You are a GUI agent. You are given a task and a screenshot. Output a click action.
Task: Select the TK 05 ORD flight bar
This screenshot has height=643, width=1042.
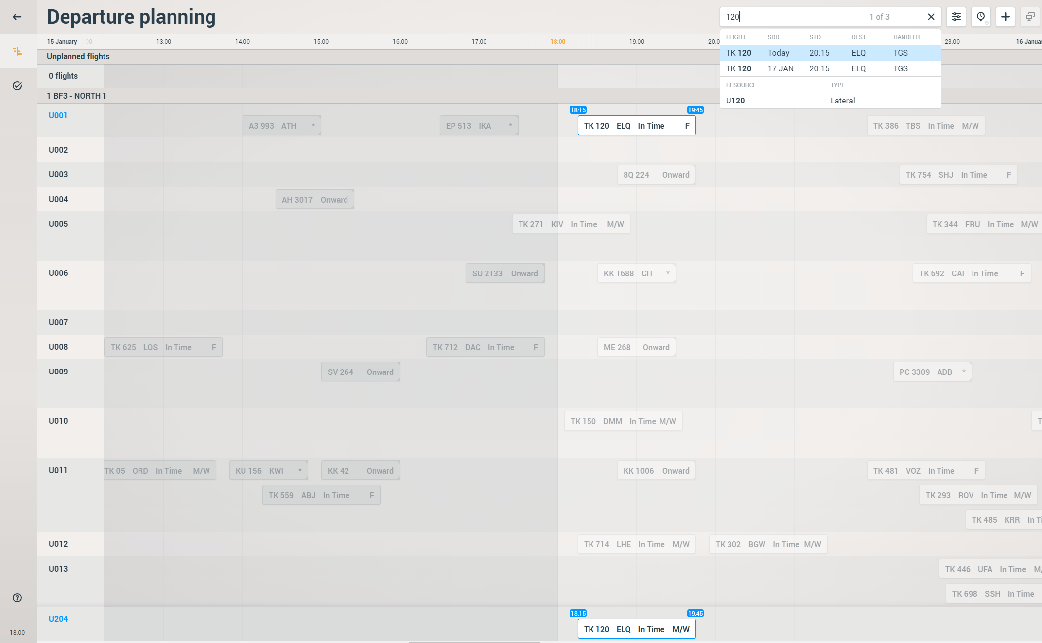(x=160, y=471)
